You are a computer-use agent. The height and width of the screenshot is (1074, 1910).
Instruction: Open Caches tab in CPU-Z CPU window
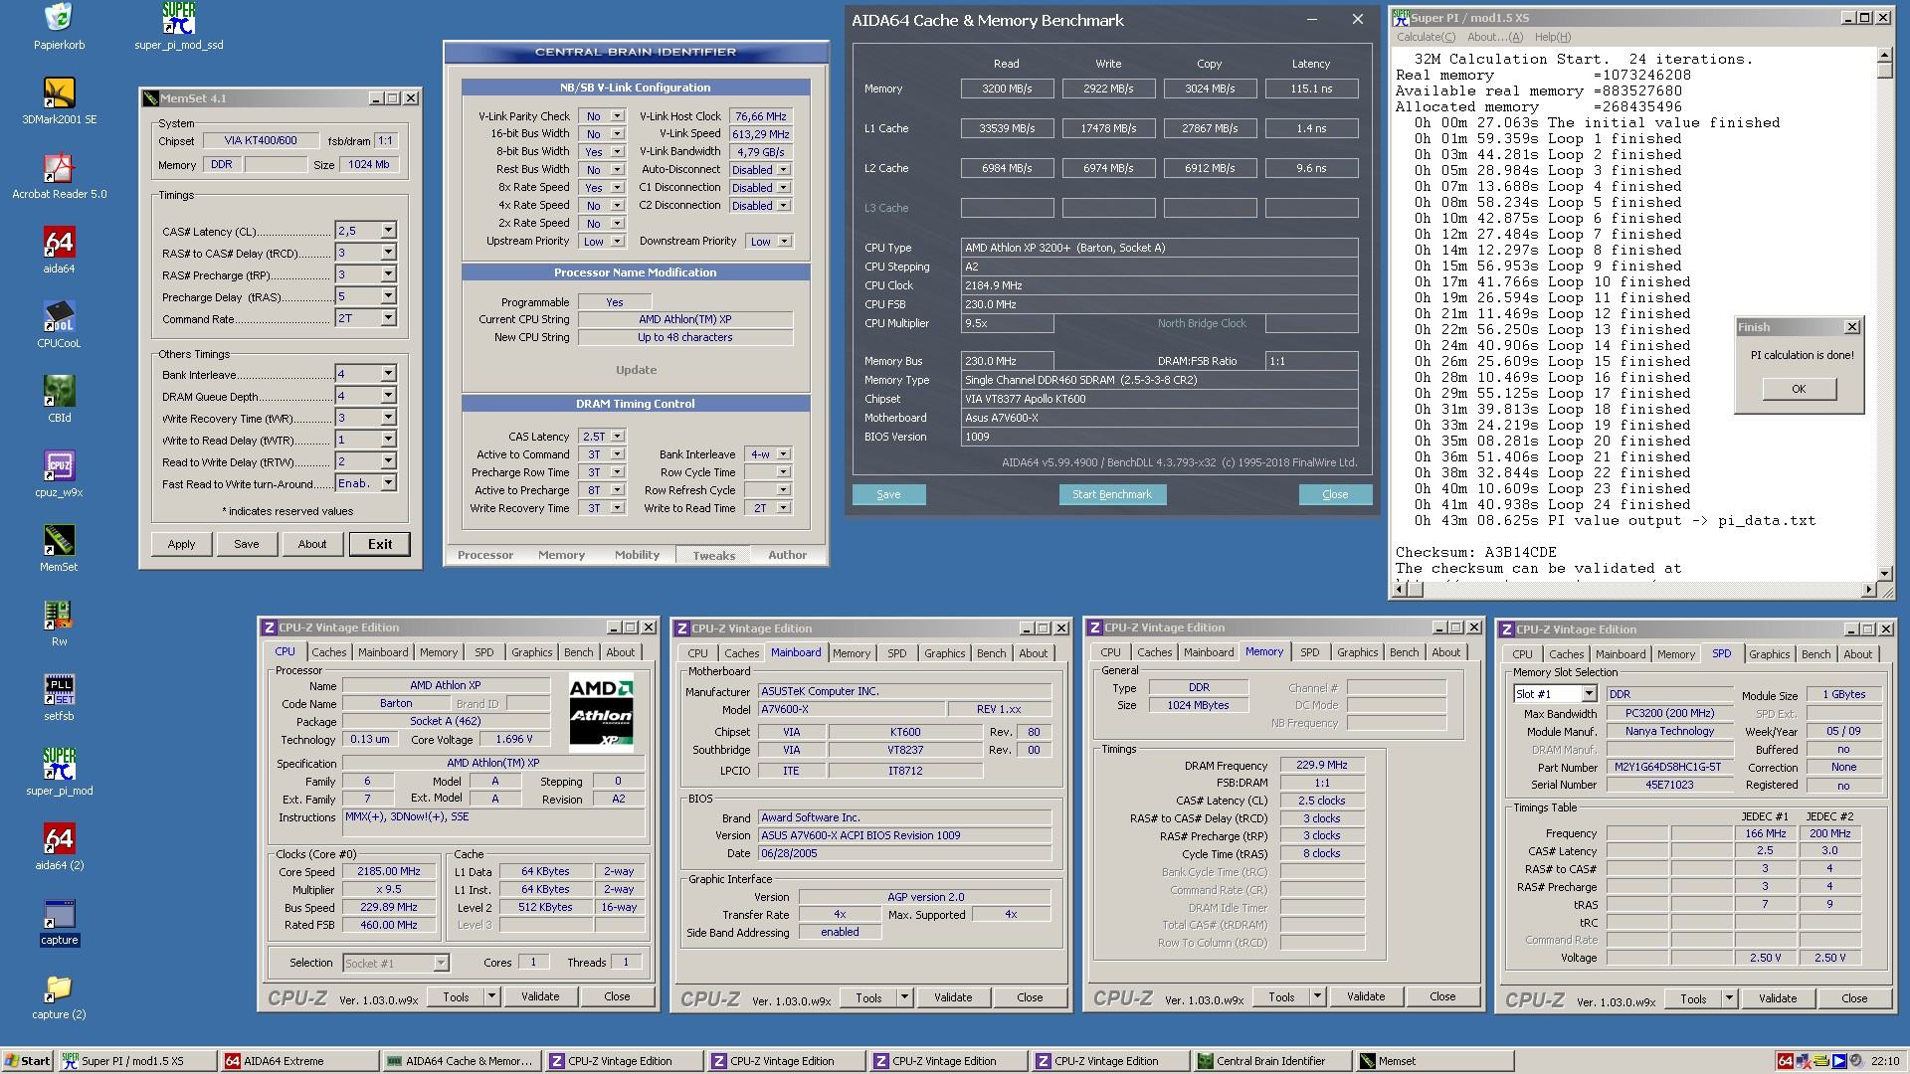coord(329,652)
